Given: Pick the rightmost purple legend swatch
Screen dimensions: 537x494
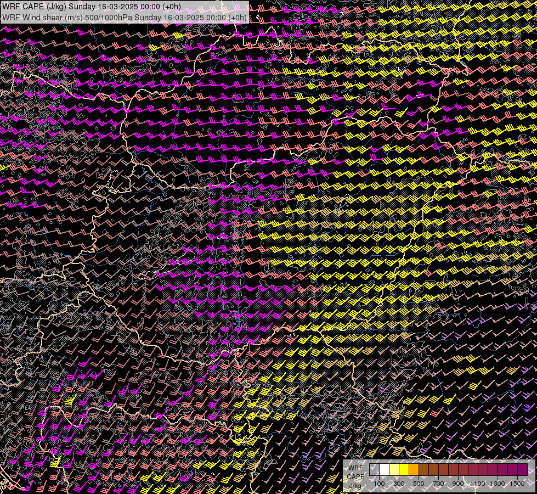Looking at the screenshot, I should [x=523, y=469].
